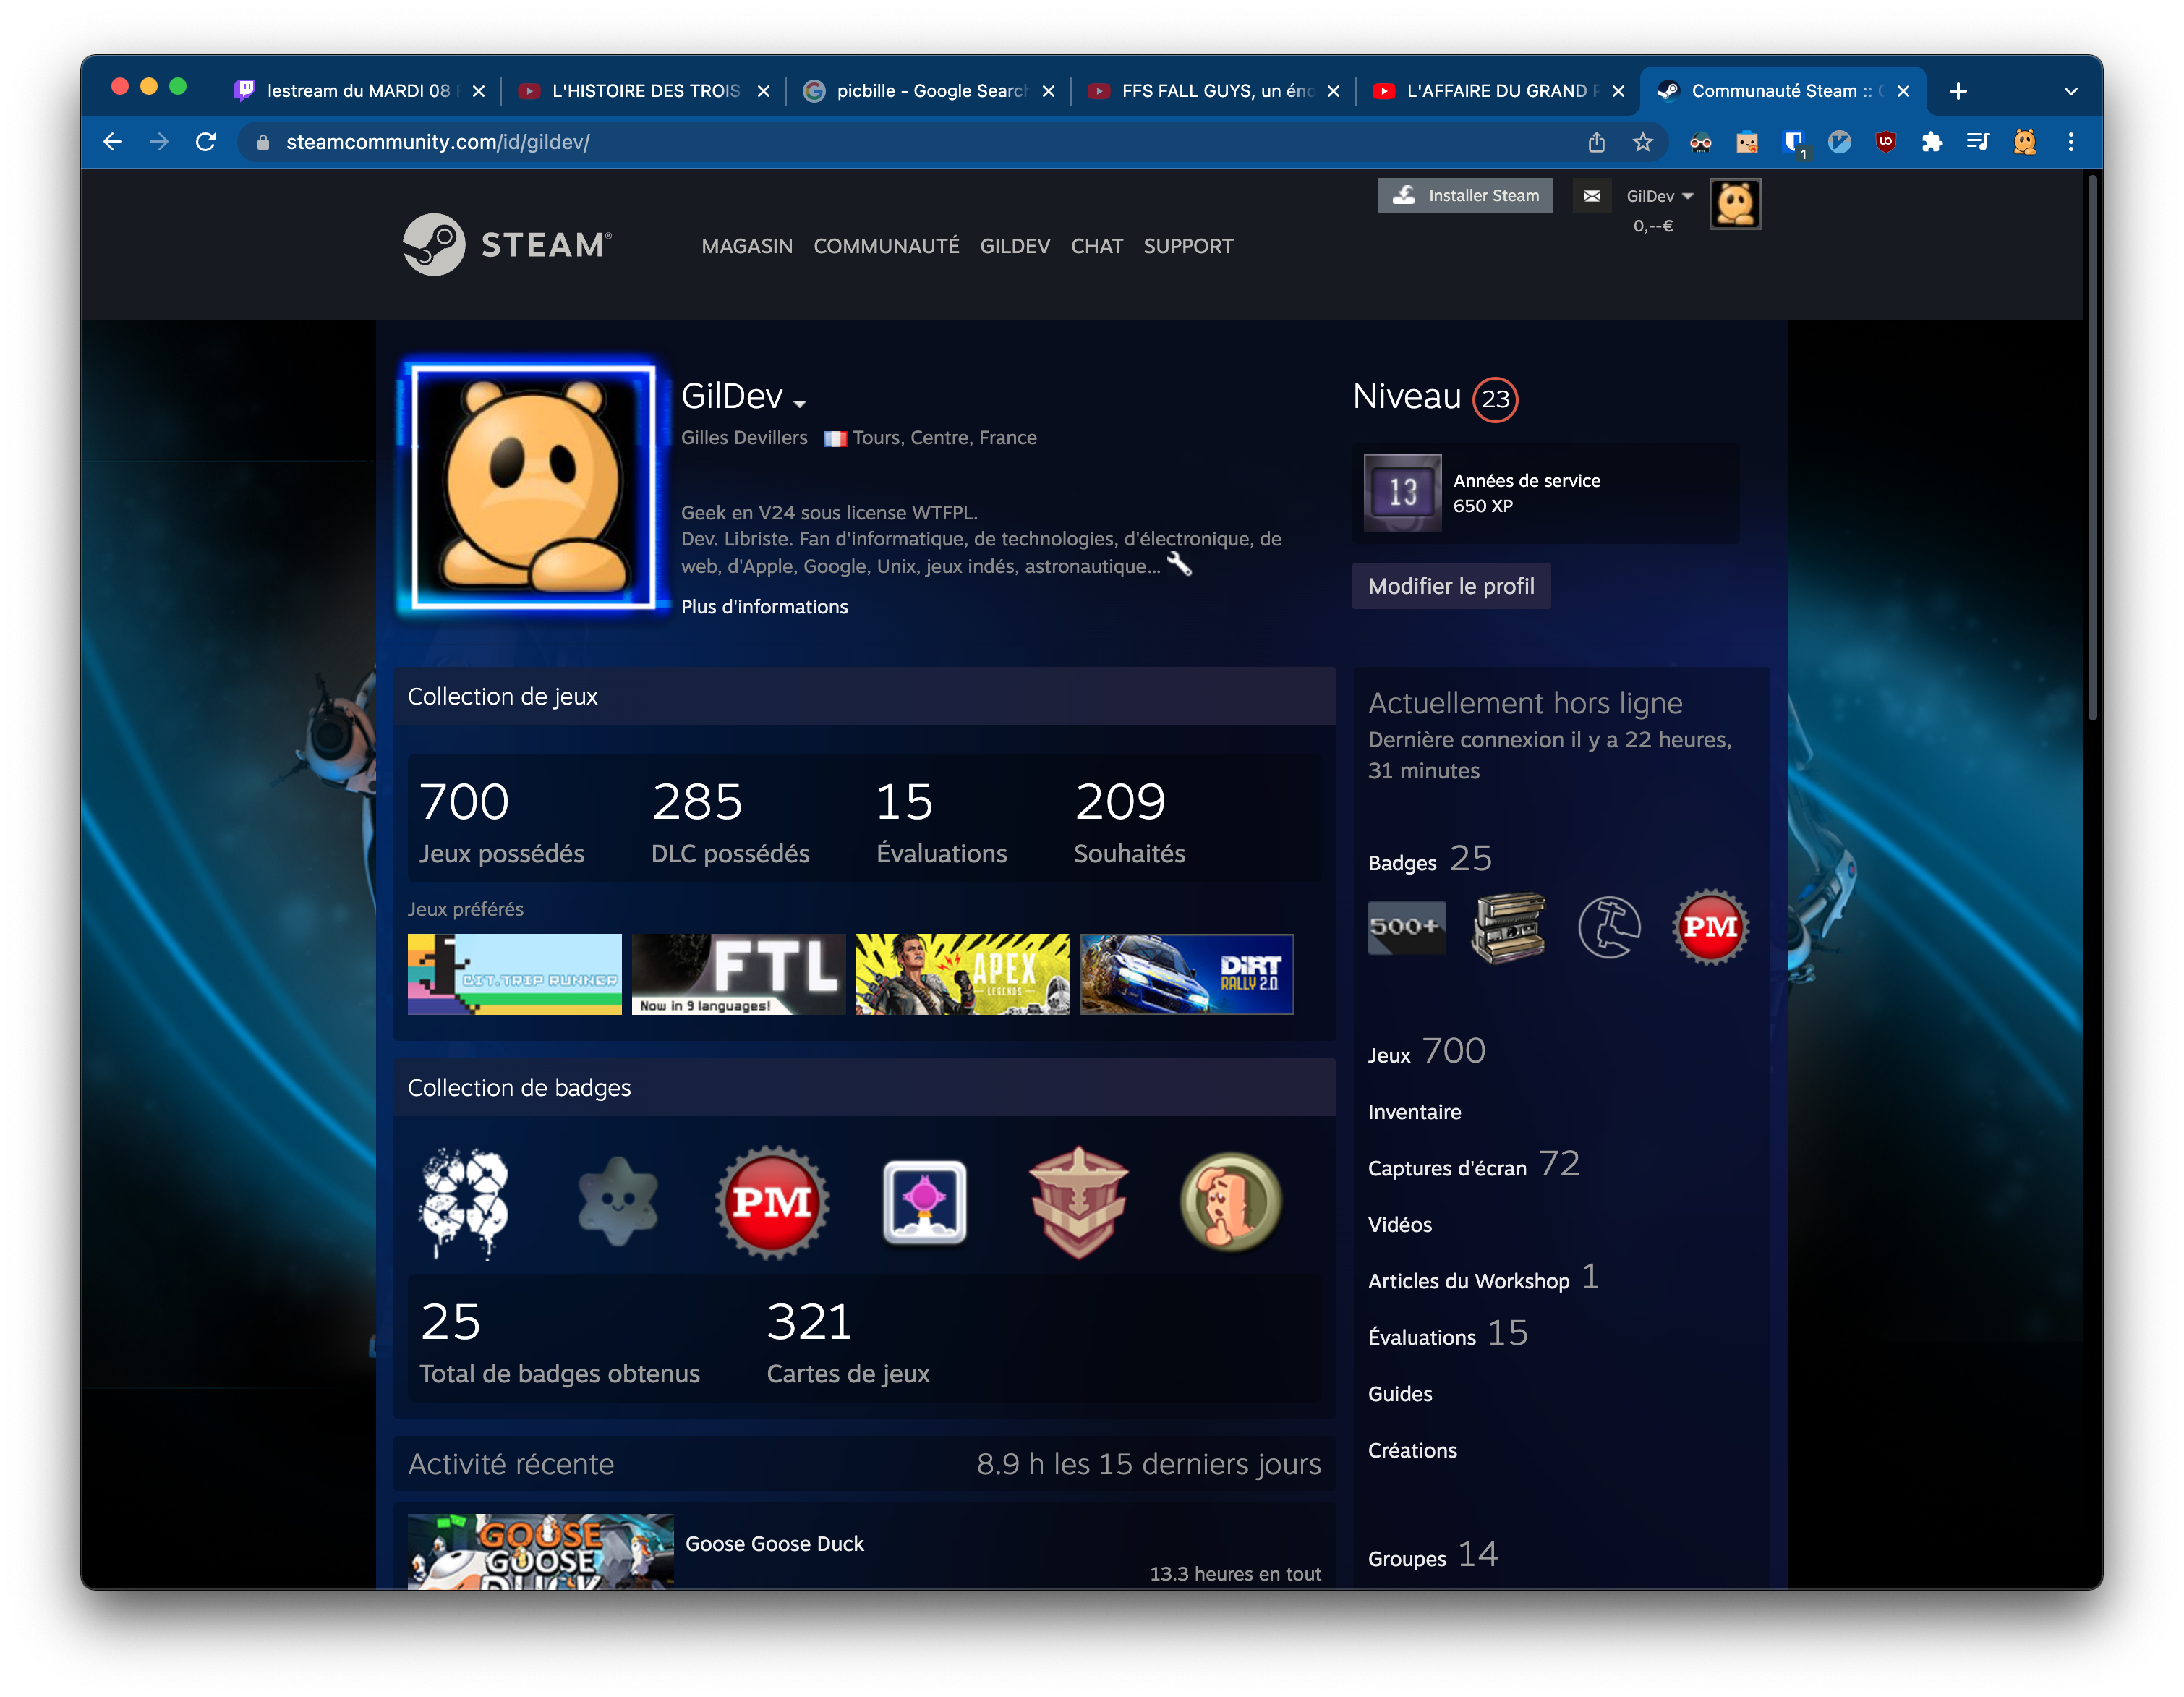
Task: Click the Niveau 23 level badge
Action: pyautogui.click(x=1495, y=399)
